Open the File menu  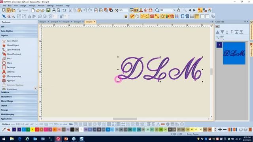4,6
